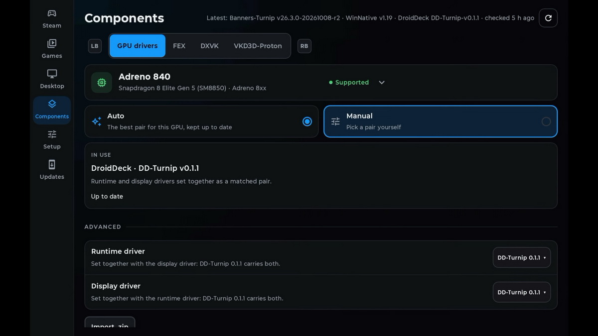This screenshot has height=336, width=598.
Task: Click the Display driver label
Action: (116, 286)
